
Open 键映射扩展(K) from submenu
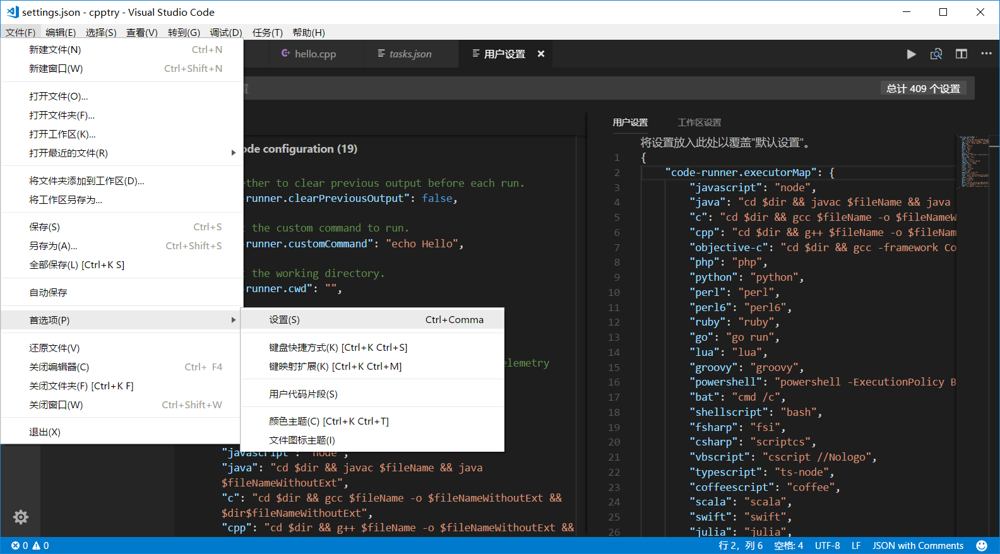click(x=372, y=367)
